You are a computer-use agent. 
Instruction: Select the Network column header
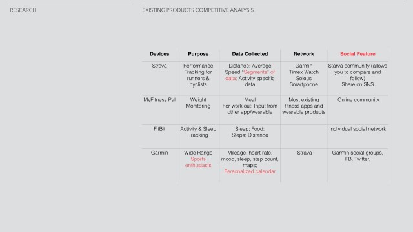pyautogui.click(x=304, y=54)
